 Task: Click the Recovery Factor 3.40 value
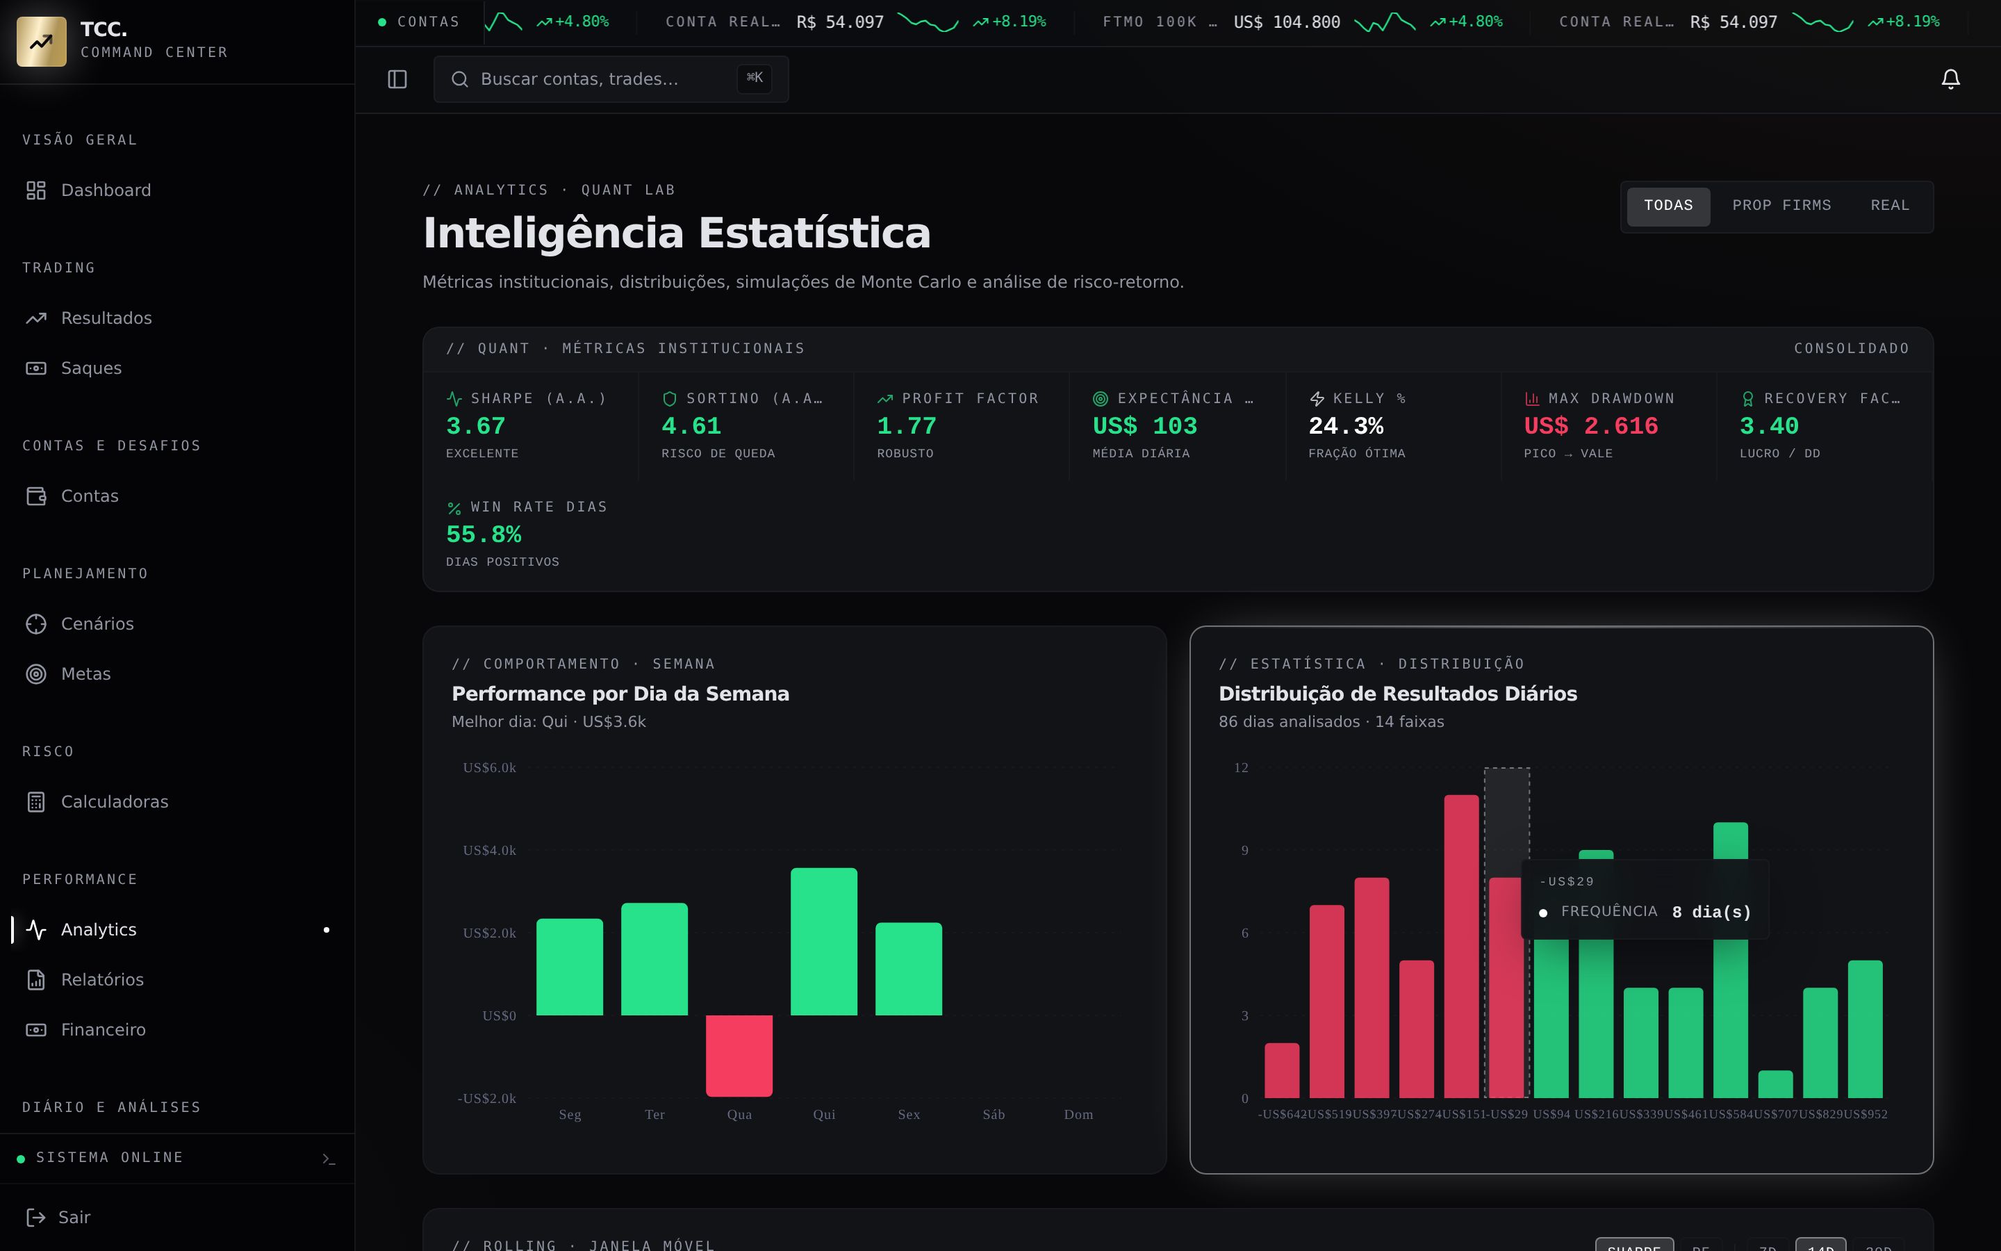pyautogui.click(x=1769, y=426)
